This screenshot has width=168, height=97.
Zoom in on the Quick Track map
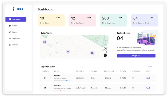click(x=105, y=49)
